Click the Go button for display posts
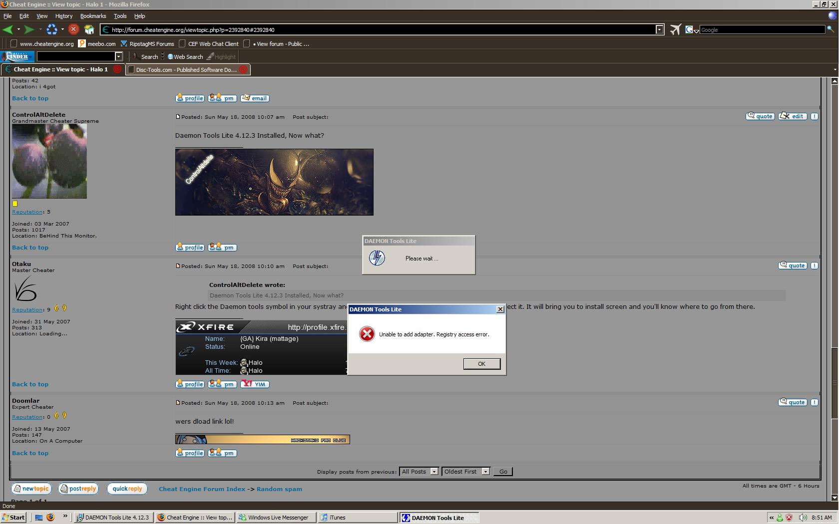 point(503,472)
